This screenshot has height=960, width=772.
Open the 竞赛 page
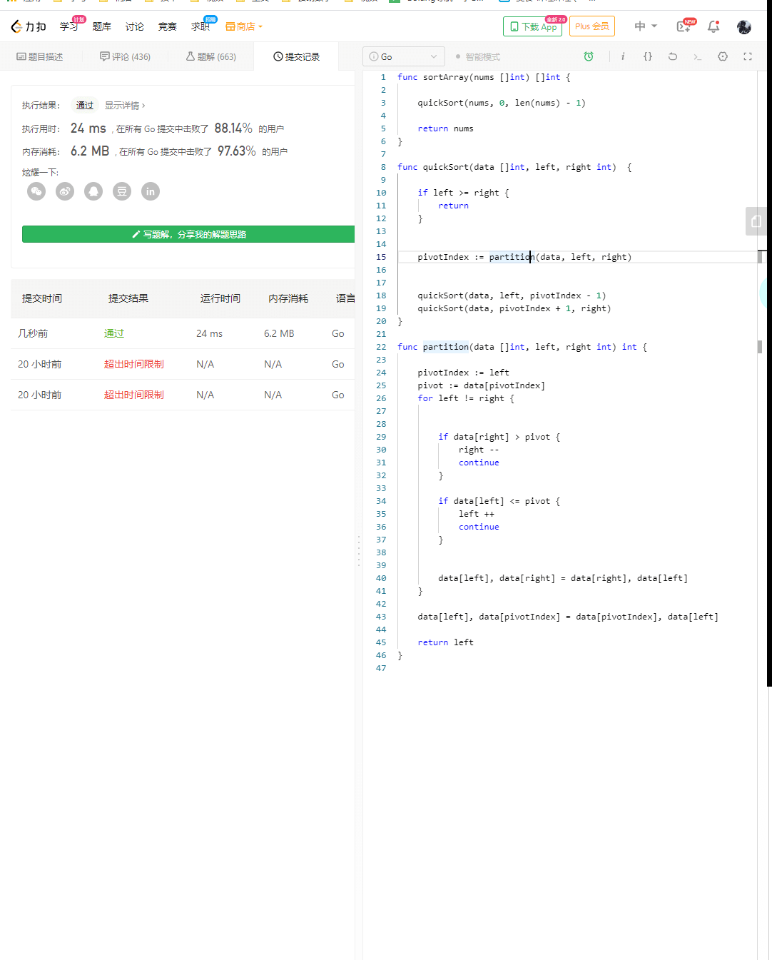[168, 26]
